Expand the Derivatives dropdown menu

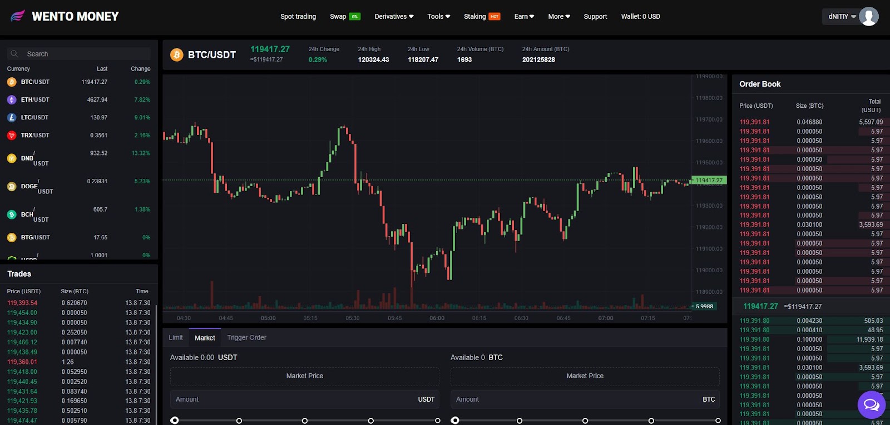point(394,17)
